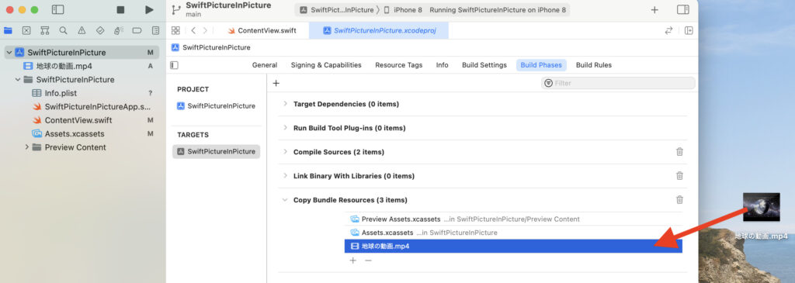Add a file to Copy Bundle Resources
Screen dimensions: 795x283
tap(353, 261)
